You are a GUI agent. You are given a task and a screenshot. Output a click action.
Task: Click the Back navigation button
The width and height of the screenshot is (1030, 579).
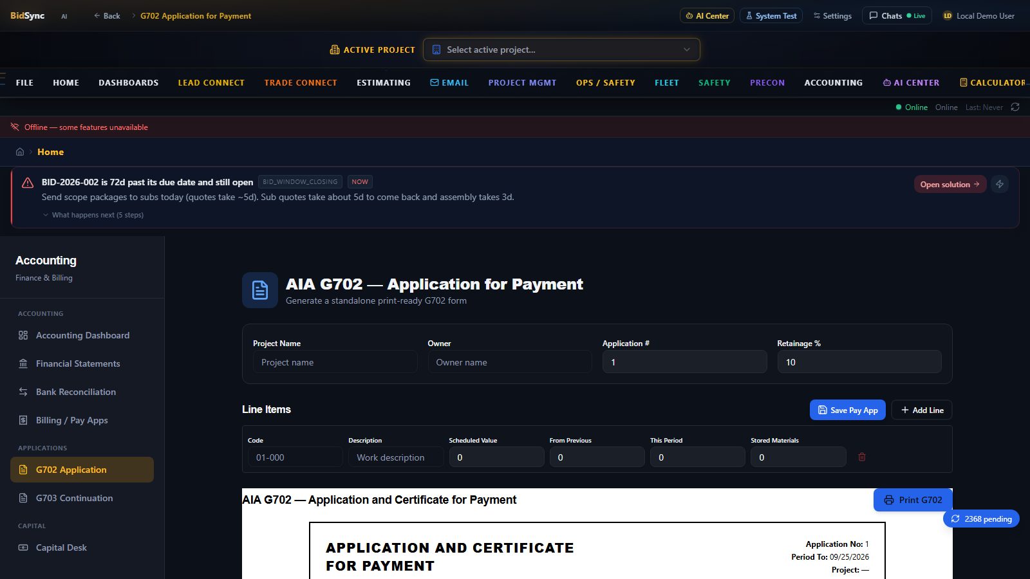[x=107, y=15]
